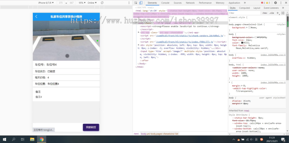The width and height of the screenshot is (289, 143).
Task: Click the styles Filter input field
Action: pos(244,13)
